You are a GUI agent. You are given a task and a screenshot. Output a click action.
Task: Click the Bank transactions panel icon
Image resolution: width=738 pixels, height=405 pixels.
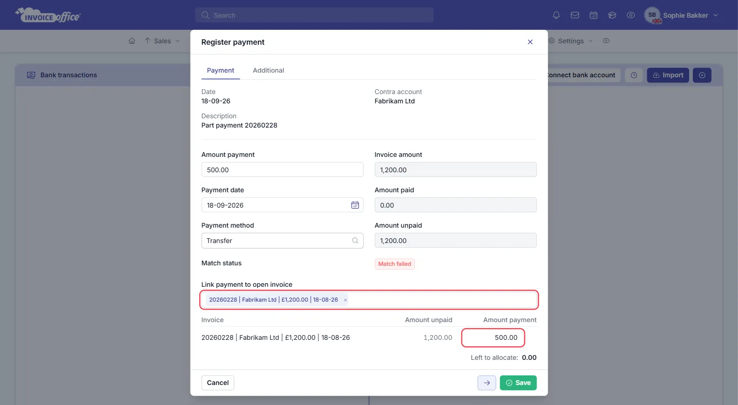pos(31,75)
